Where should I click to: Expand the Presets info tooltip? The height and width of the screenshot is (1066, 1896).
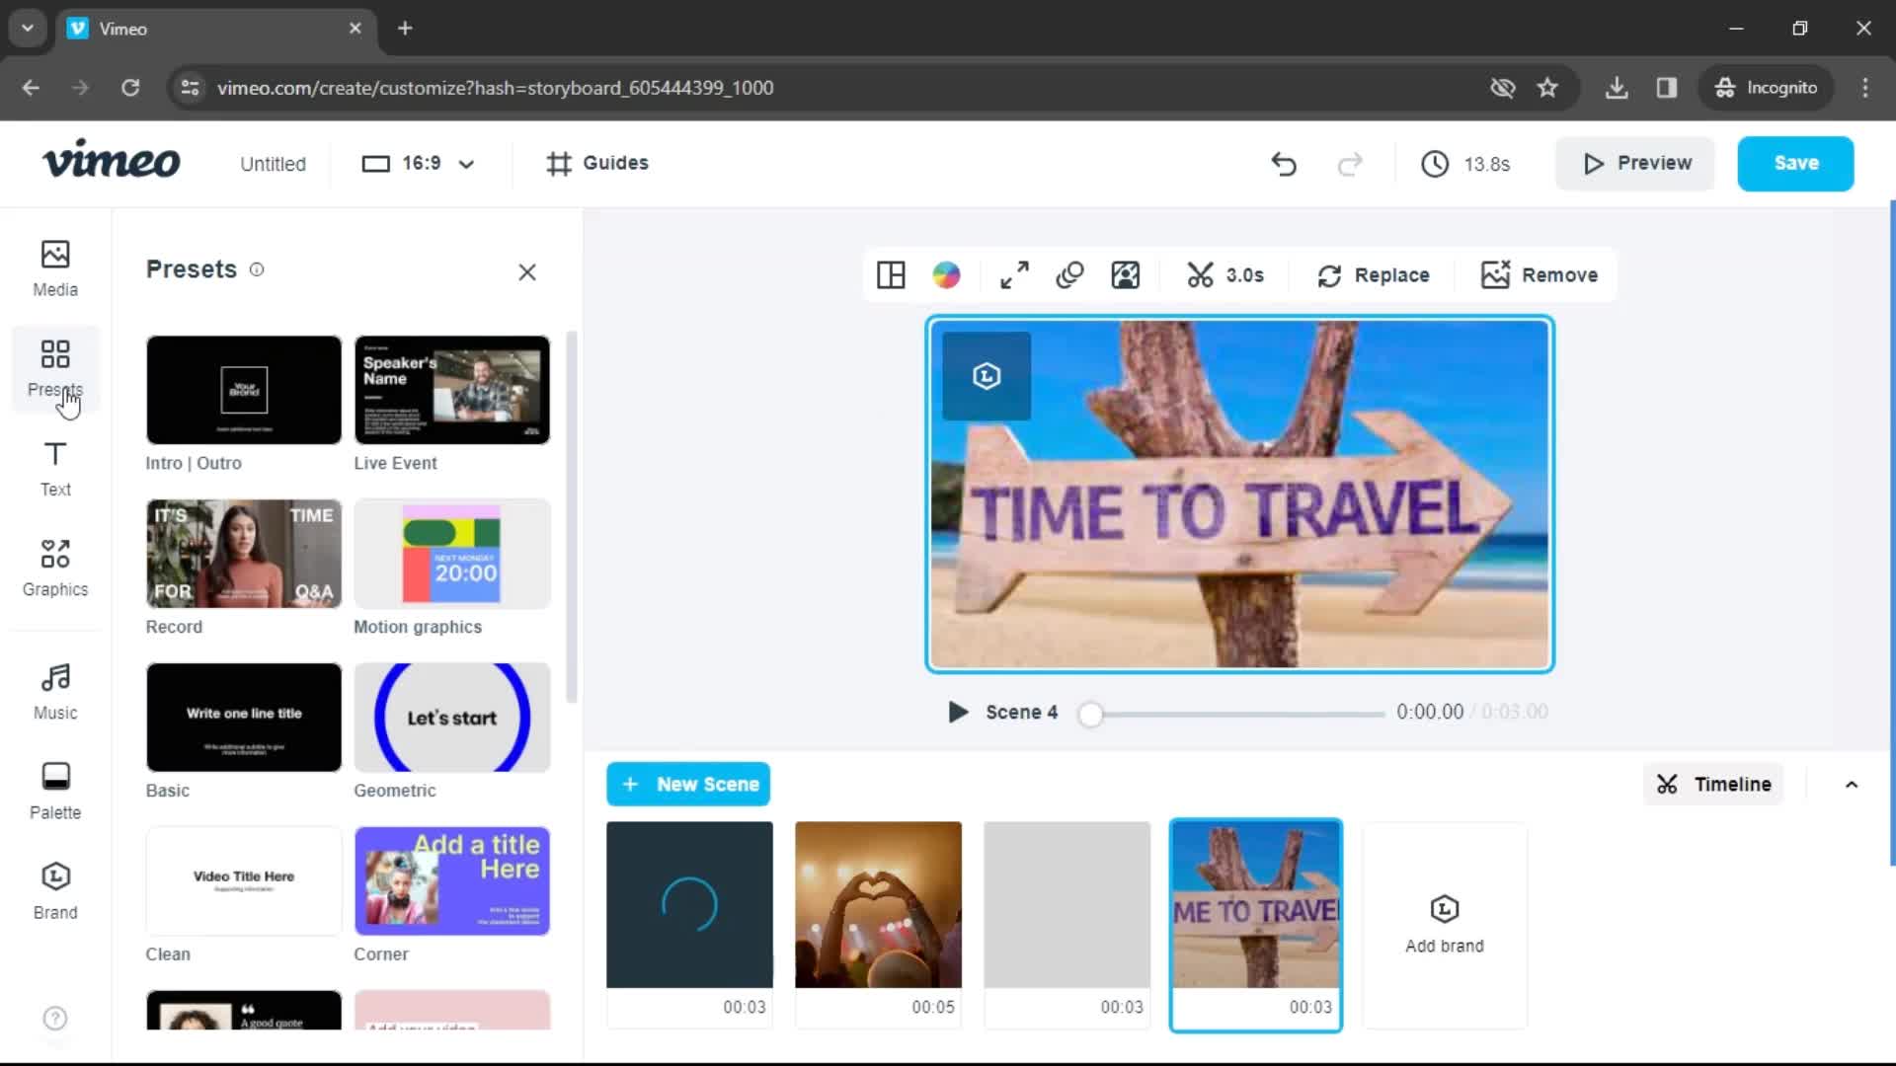pyautogui.click(x=255, y=269)
